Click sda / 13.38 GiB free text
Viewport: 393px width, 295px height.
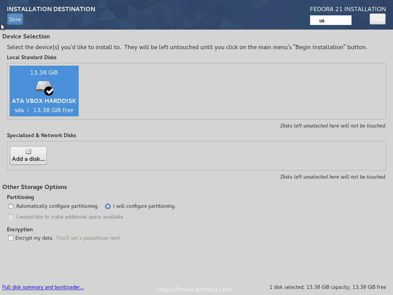pyautogui.click(x=44, y=110)
